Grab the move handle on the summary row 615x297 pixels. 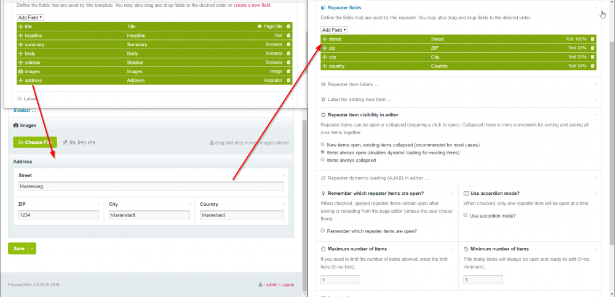click(x=21, y=45)
